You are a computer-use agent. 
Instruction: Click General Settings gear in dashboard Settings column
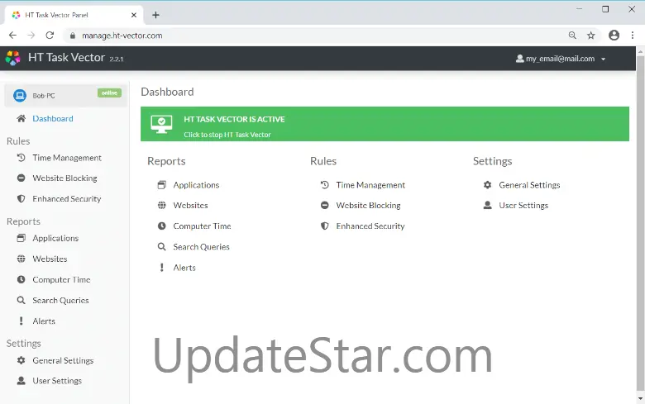[487, 185]
